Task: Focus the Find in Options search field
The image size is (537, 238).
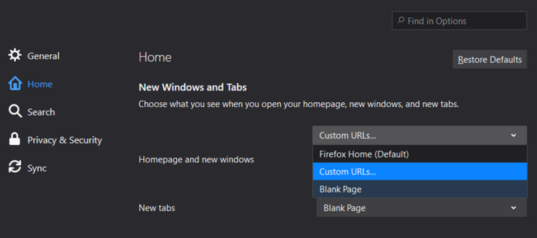Action: click(x=459, y=21)
